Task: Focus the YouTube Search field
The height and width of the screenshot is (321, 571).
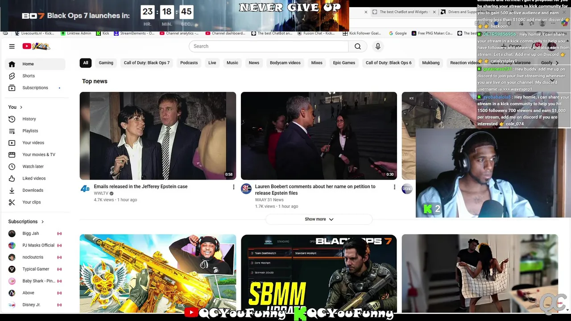Action: 269,46
